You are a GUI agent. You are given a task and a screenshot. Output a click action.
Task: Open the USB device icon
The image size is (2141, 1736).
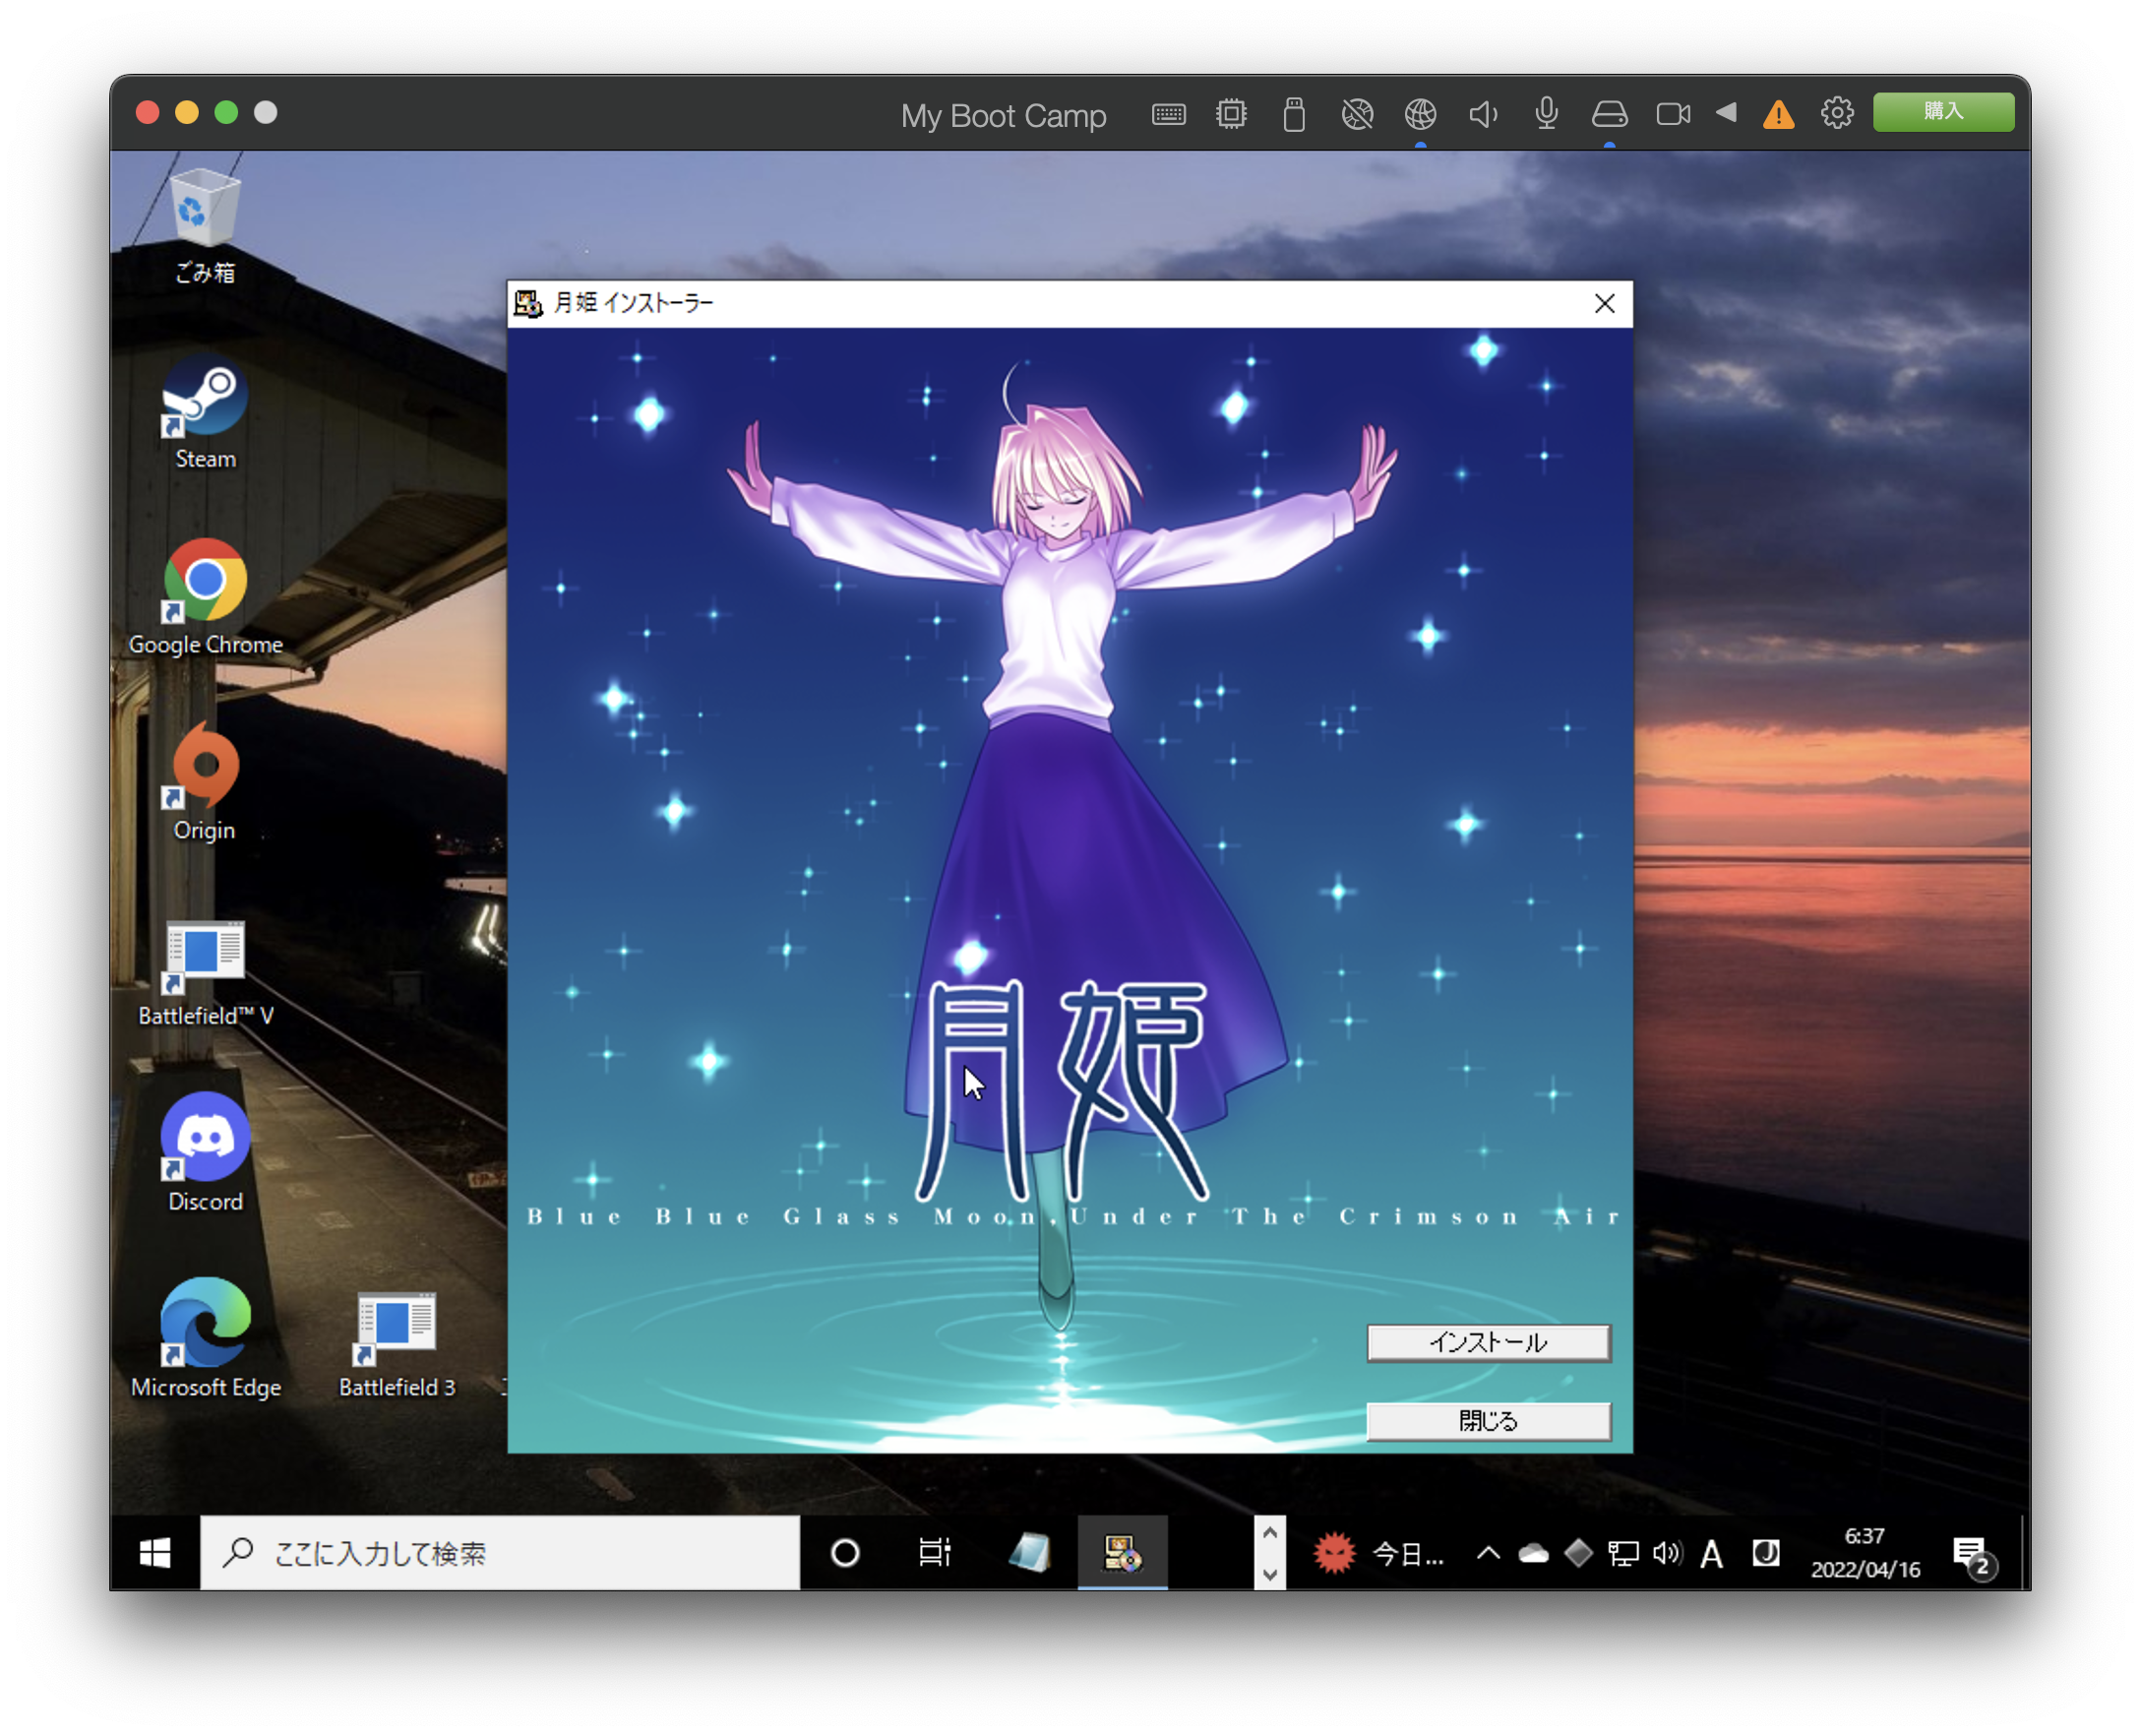[1294, 114]
